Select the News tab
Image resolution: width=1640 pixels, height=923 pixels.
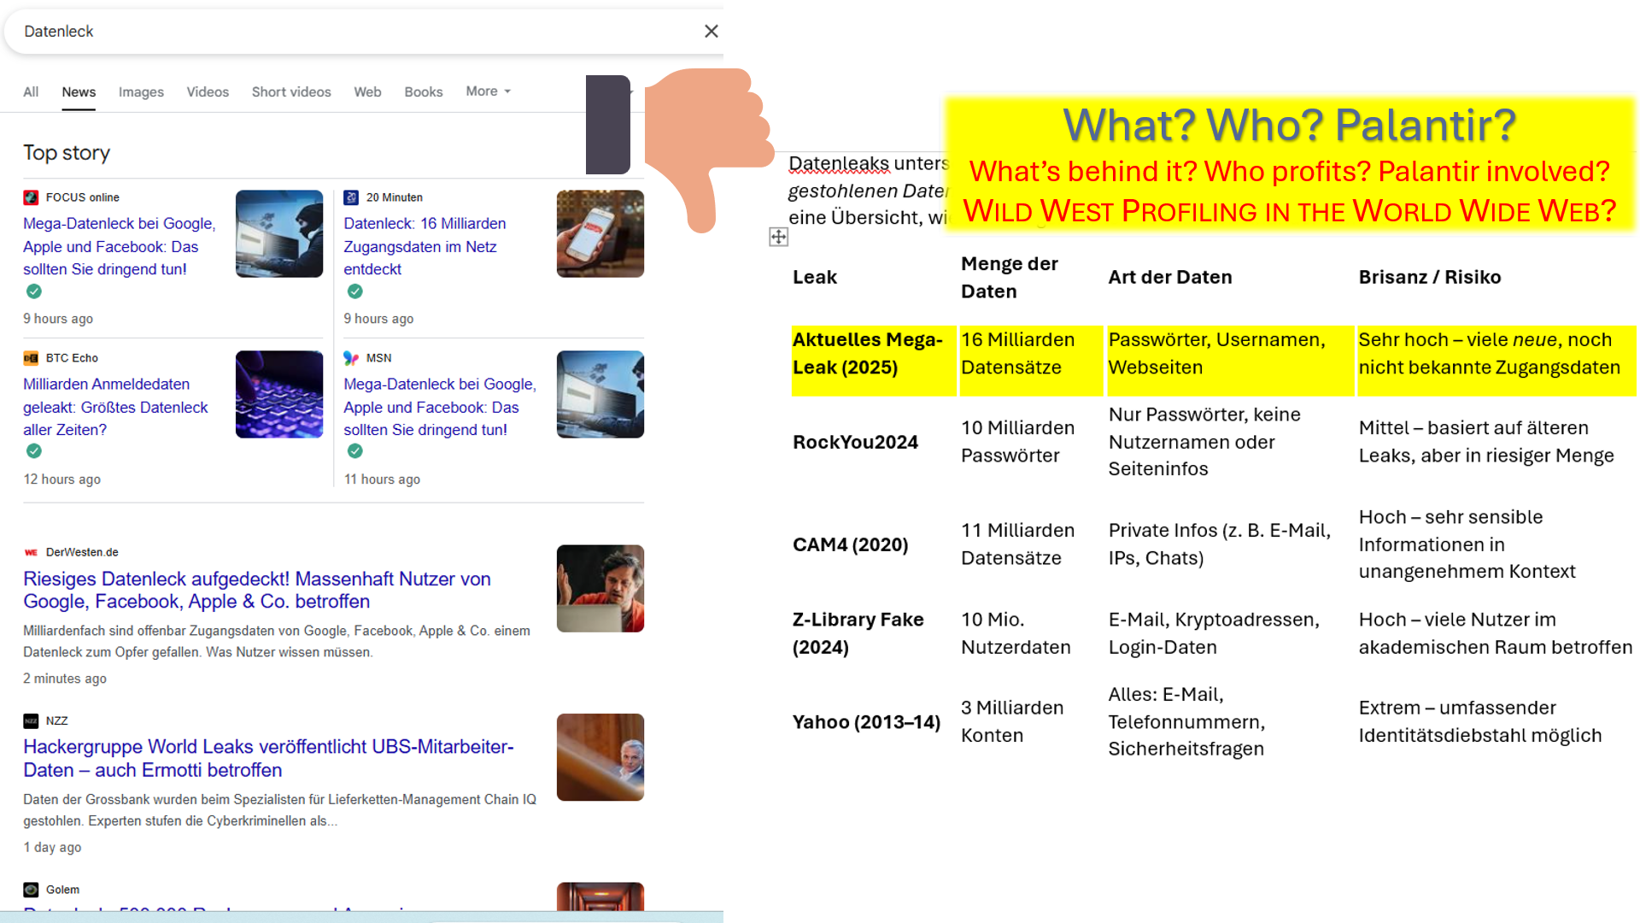(79, 91)
